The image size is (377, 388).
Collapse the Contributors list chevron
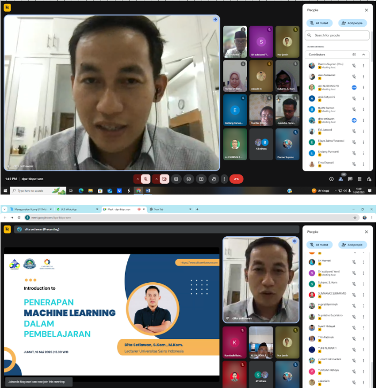[364, 55]
